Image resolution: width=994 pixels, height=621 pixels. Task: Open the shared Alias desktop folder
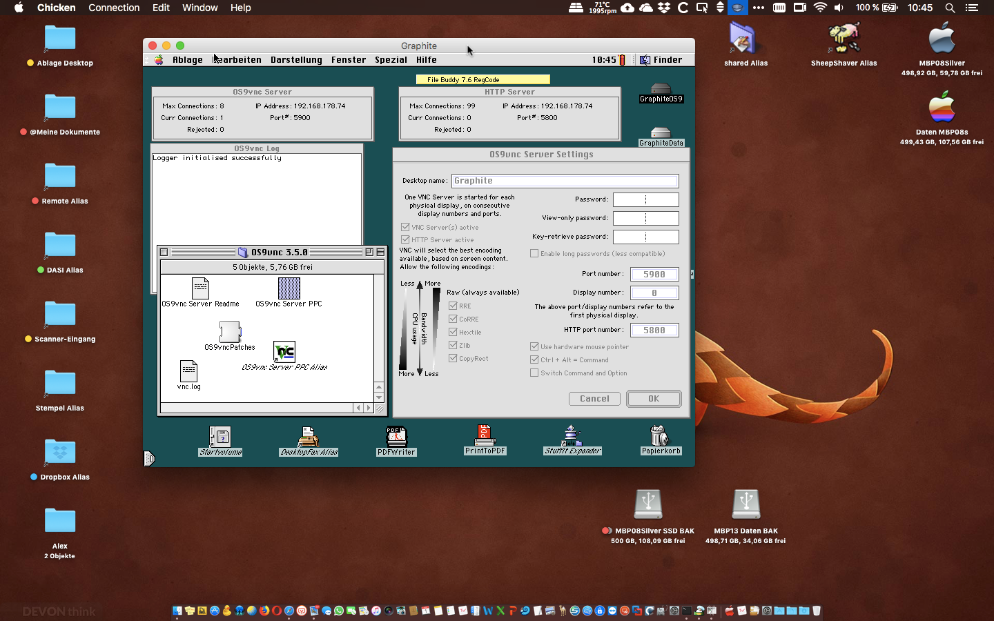[x=743, y=38]
